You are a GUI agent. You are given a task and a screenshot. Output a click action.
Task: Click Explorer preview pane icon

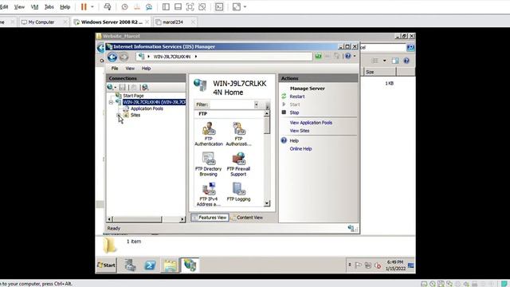[395, 61]
